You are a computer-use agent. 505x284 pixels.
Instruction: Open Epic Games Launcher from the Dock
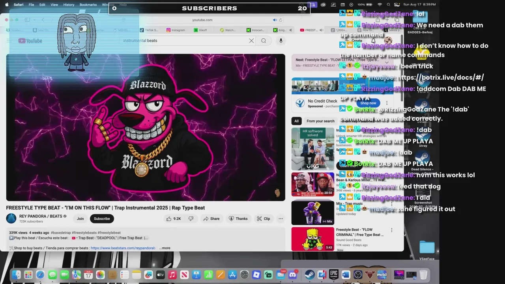click(334, 275)
